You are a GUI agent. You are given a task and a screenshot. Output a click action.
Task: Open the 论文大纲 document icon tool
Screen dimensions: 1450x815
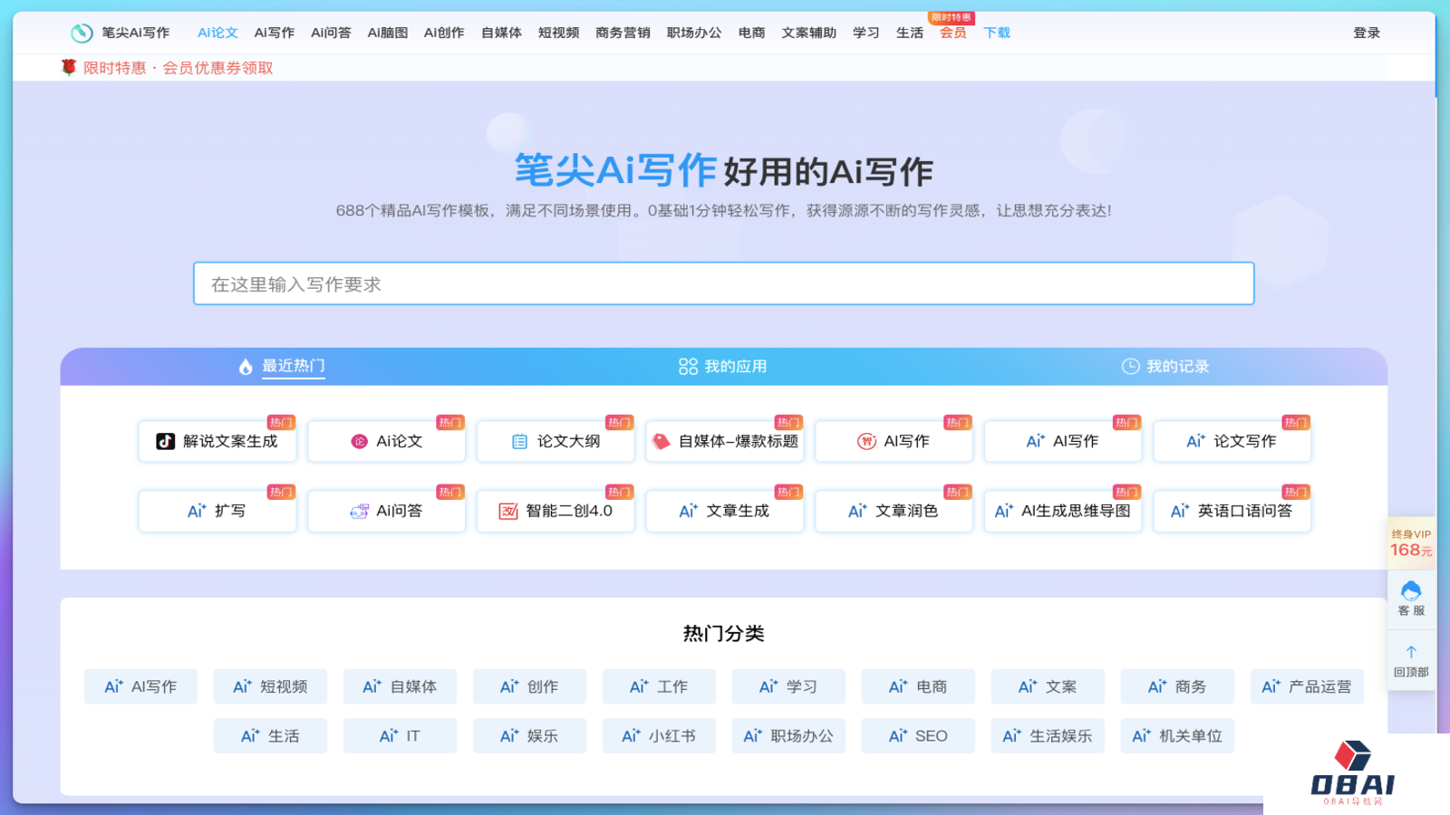tap(519, 441)
